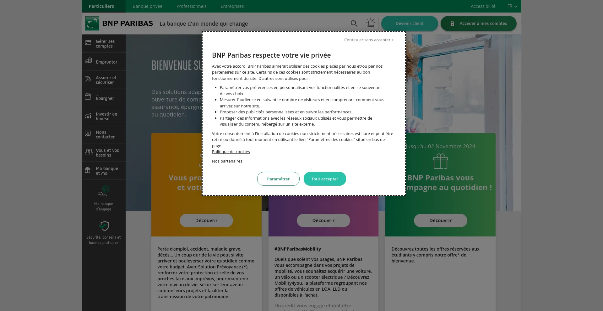The image size is (603, 311).
Task: Click the wallet icon beside Épargner
Action: point(88,96)
